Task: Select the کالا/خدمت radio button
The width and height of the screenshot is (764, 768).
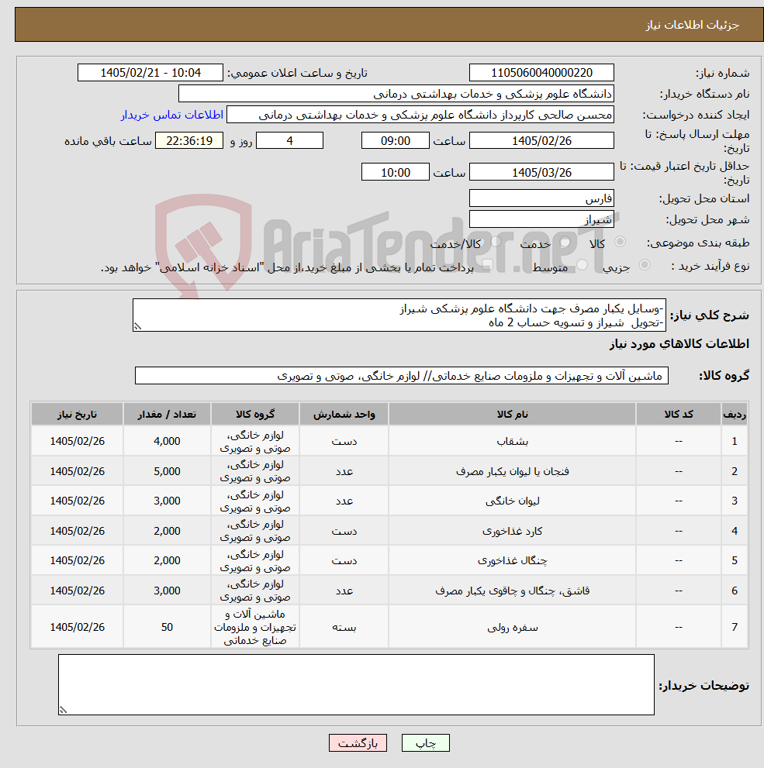Action: [496, 242]
